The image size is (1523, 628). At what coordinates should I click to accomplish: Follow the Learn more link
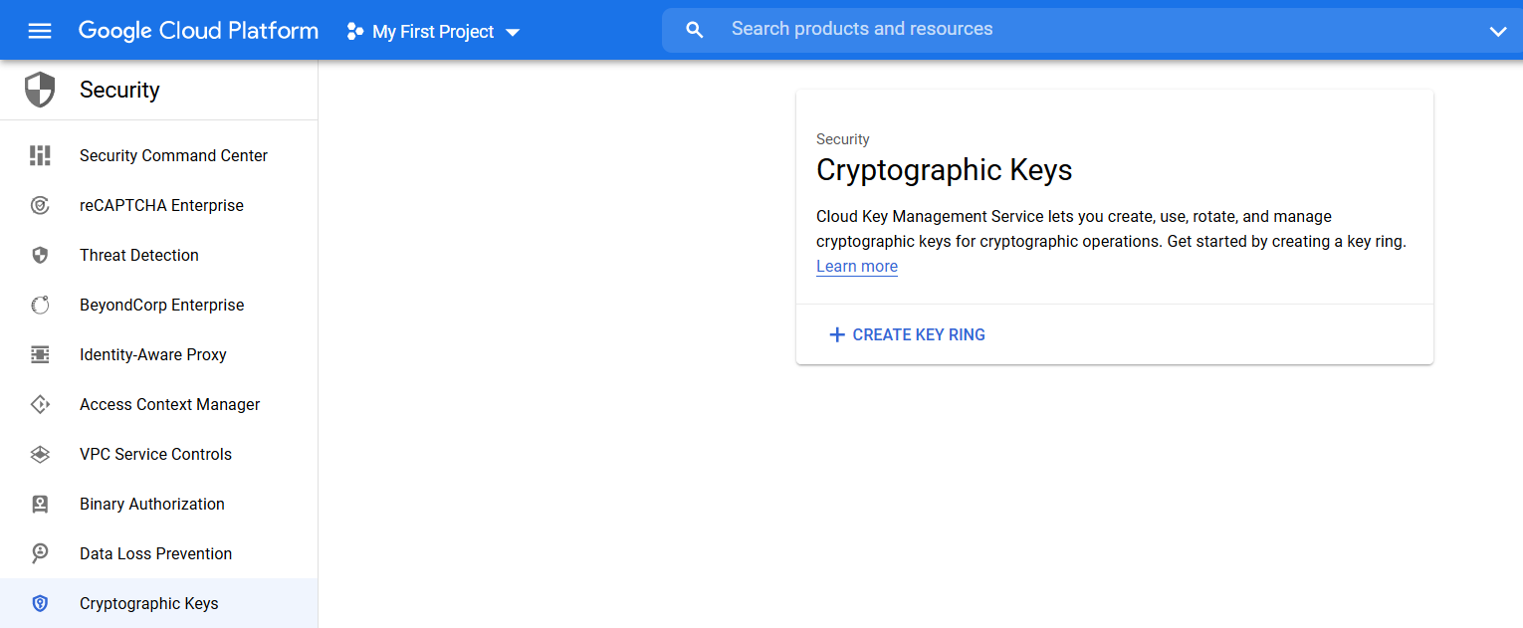(x=857, y=266)
